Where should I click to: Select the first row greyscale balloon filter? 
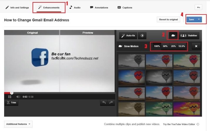tap(131, 61)
